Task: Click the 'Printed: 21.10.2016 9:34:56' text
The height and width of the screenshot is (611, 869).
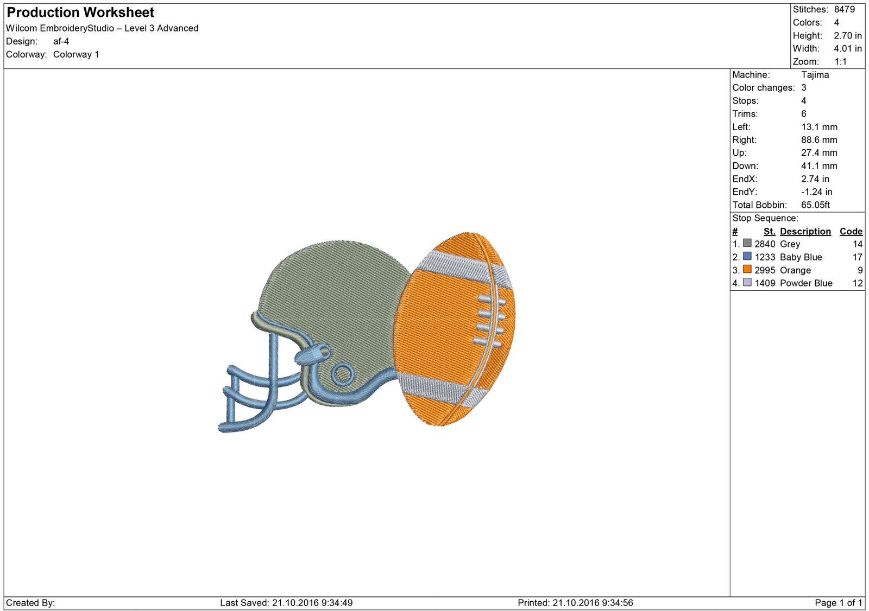Action: (x=575, y=603)
